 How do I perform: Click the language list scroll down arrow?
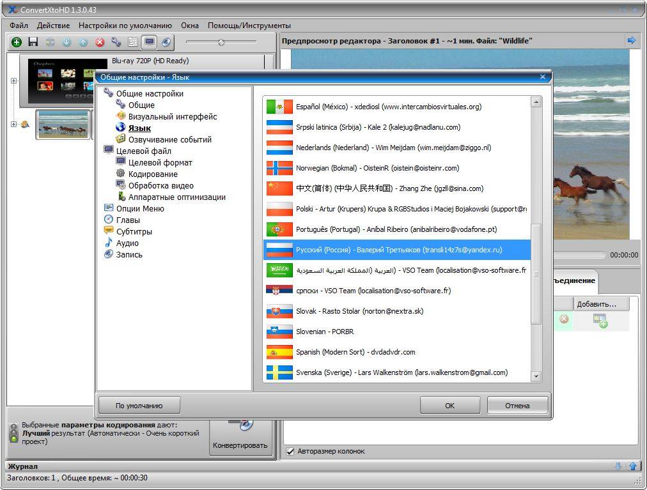pos(536,376)
